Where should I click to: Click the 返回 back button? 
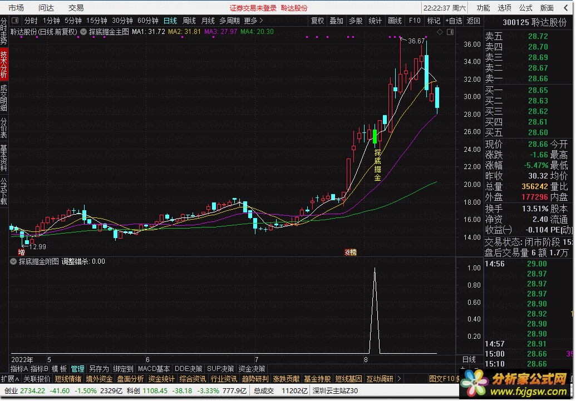click(473, 21)
